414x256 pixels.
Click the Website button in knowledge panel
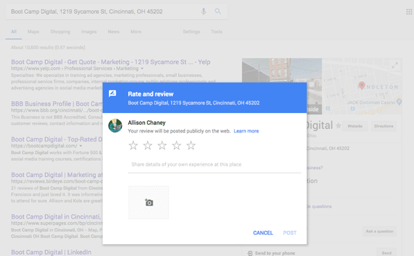click(x=355, y=126)
